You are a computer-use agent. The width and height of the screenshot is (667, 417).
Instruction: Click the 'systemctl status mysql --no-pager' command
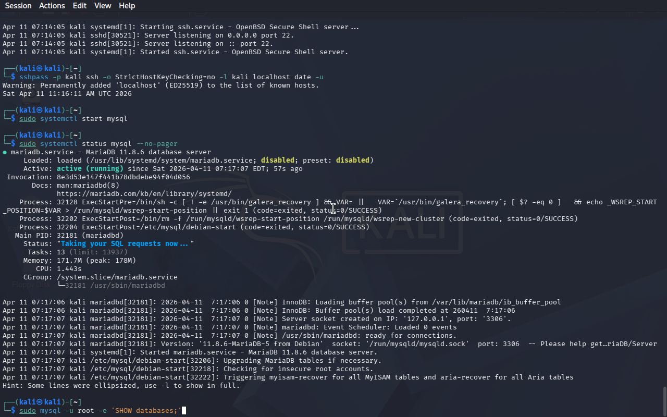point(108,144)
